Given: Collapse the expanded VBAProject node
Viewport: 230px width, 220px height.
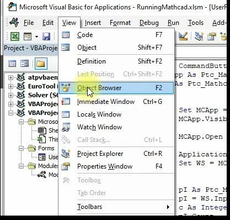Looking at the screenshot, I should click(x=10, y=113).
